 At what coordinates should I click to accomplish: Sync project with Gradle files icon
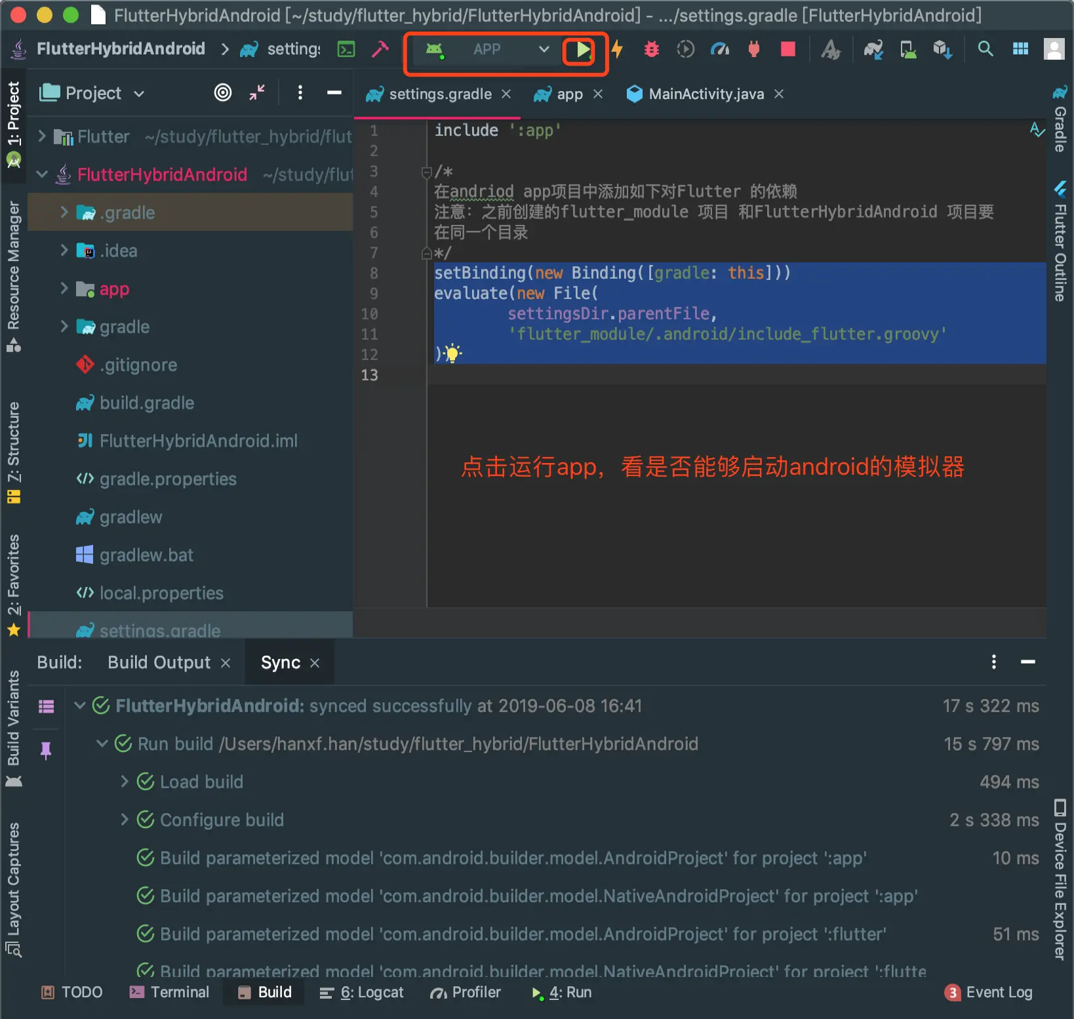[873, 49]
